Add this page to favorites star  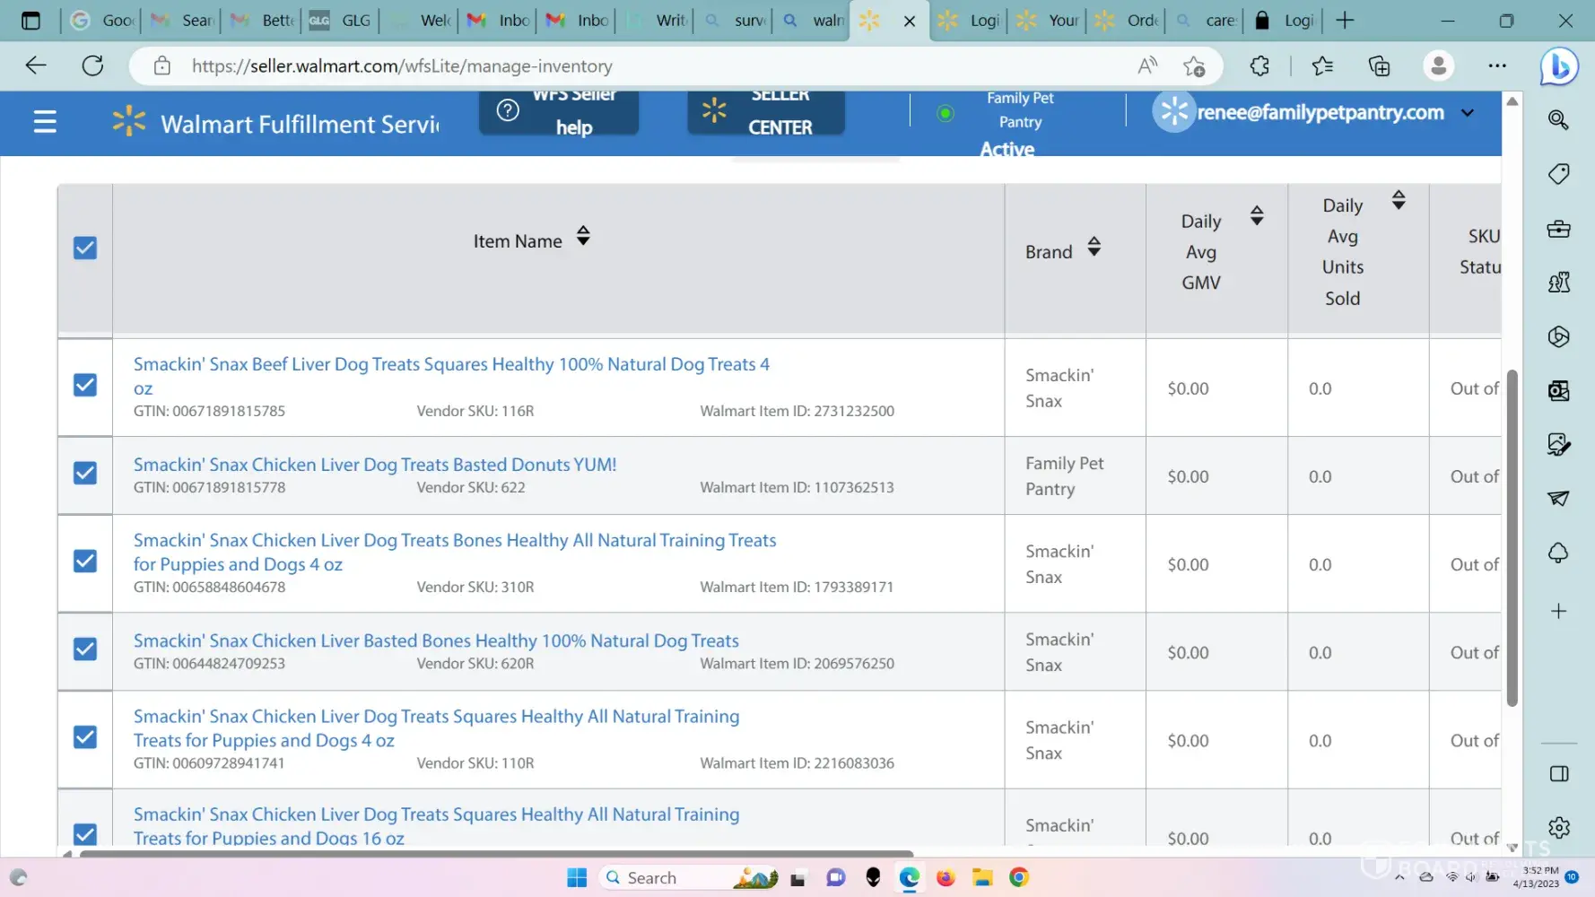pyautogui.click(x=1193, y=66)
